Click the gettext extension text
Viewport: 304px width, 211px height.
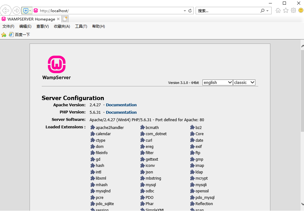[152, 159]
